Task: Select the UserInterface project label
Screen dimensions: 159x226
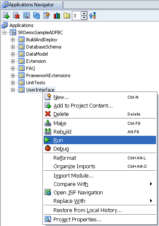Action: click(40, 90)
